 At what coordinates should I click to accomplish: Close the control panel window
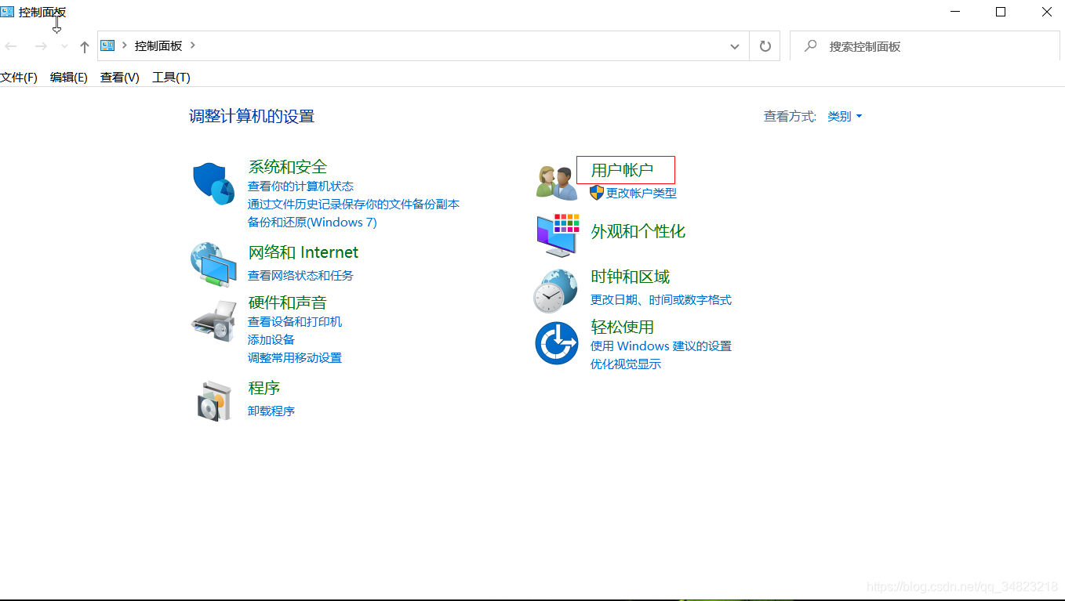point(1046,12)
